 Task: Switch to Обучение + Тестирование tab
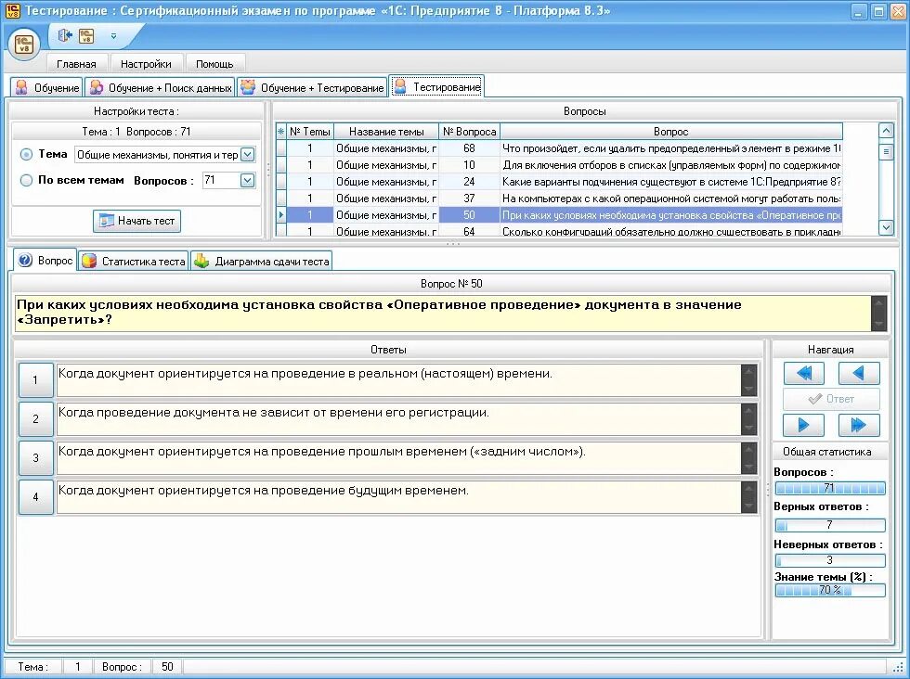[312, 87]
